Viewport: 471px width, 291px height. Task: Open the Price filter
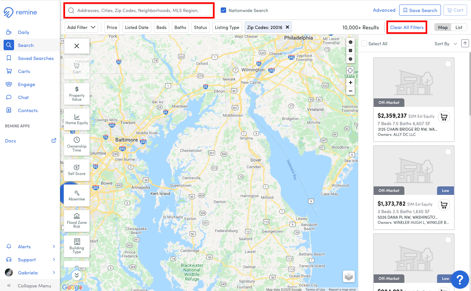[112, 27]
